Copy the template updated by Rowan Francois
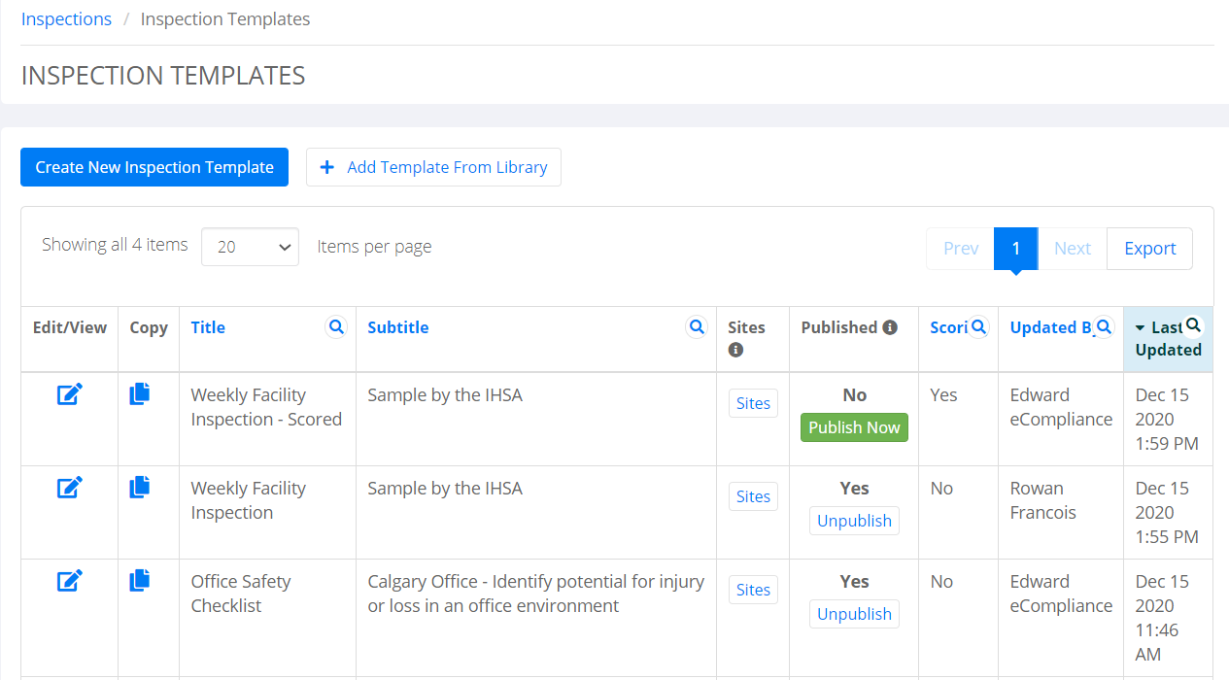The height and width of the screenshot is (680, 1229). 140,487
